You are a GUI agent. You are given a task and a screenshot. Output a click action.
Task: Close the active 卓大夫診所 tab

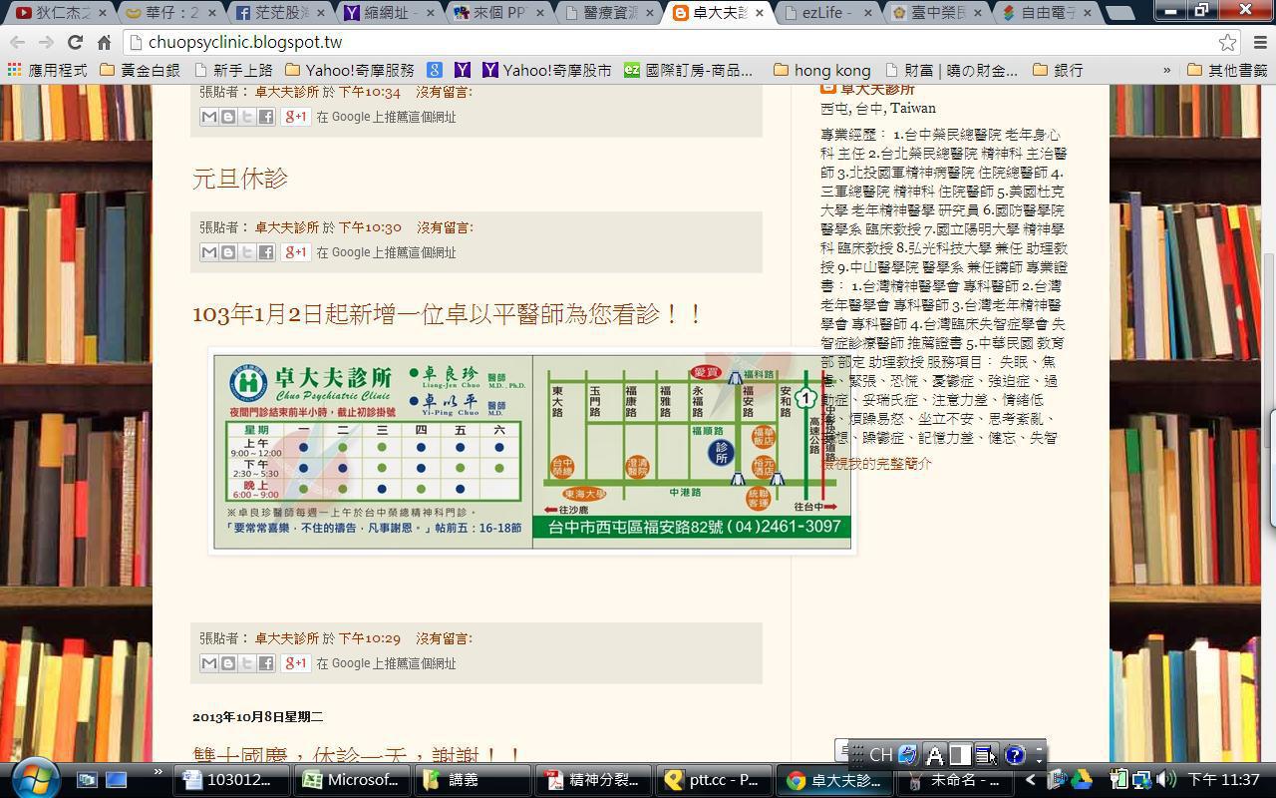coord(758,13)
